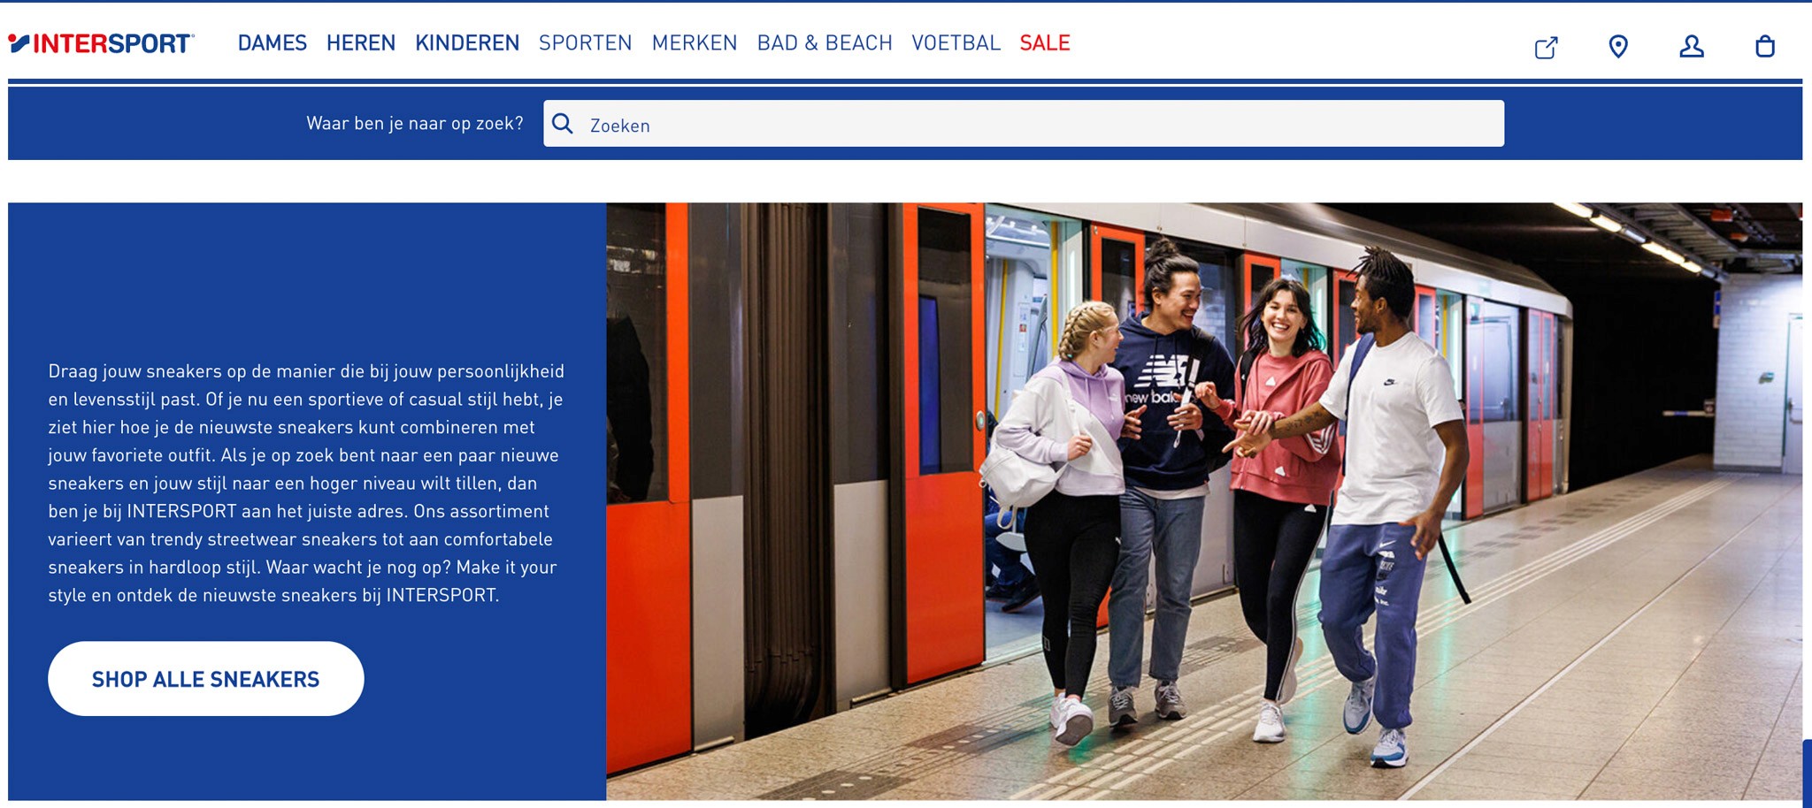Focus the Zoeken search field
The height and width of the screenshot is (808, 1812).
pyautogui.click(x=1024, y=124)
